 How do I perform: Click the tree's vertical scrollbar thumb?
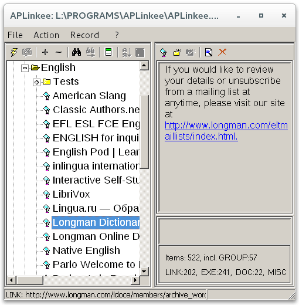tap(144, 132)
